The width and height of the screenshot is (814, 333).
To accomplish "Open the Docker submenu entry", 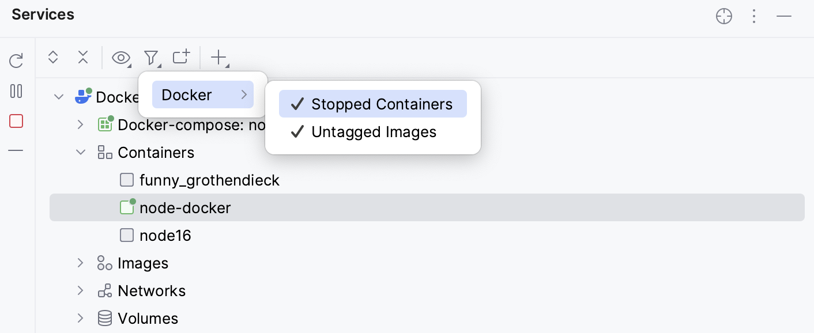I will (x=203, y=94).
